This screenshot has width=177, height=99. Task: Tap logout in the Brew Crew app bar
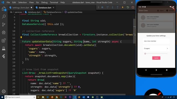point(160,10)
